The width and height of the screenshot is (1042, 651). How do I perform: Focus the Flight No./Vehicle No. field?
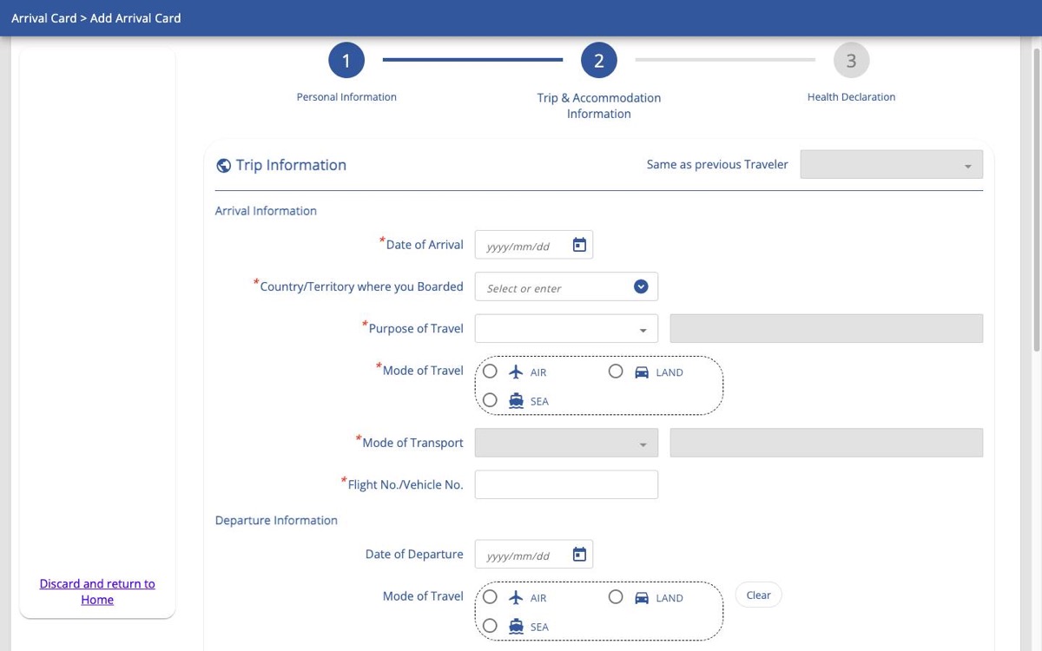(566, 484)
